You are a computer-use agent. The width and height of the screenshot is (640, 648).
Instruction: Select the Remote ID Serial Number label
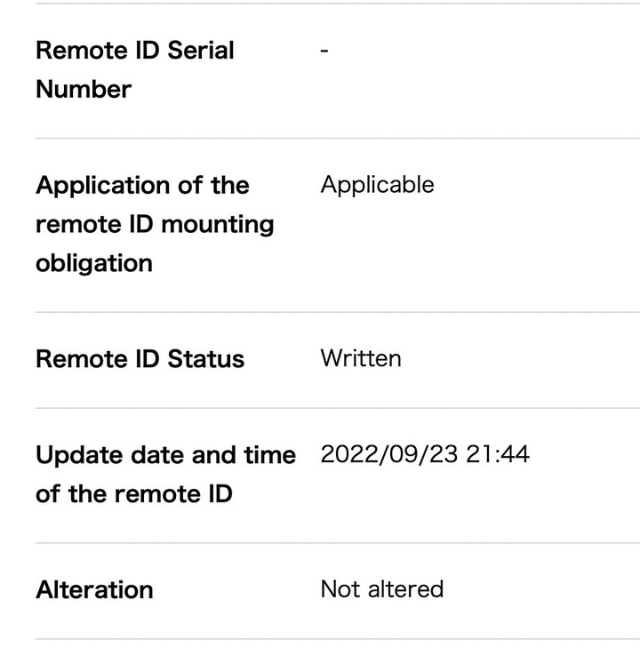click(135, 70)
